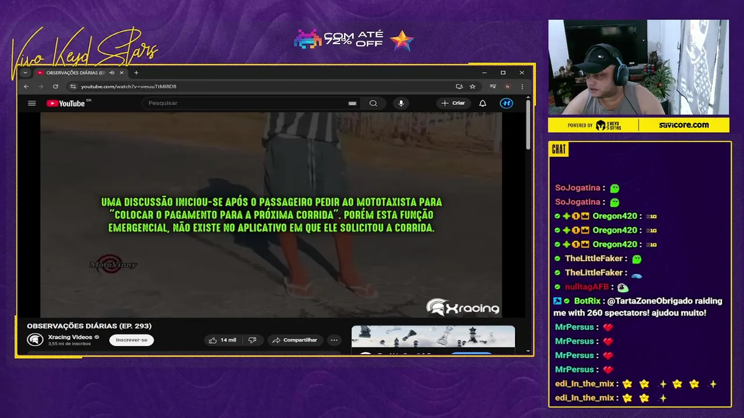Click the 72% OFF promo banner

pyautogui.click(x=353, y=39)
